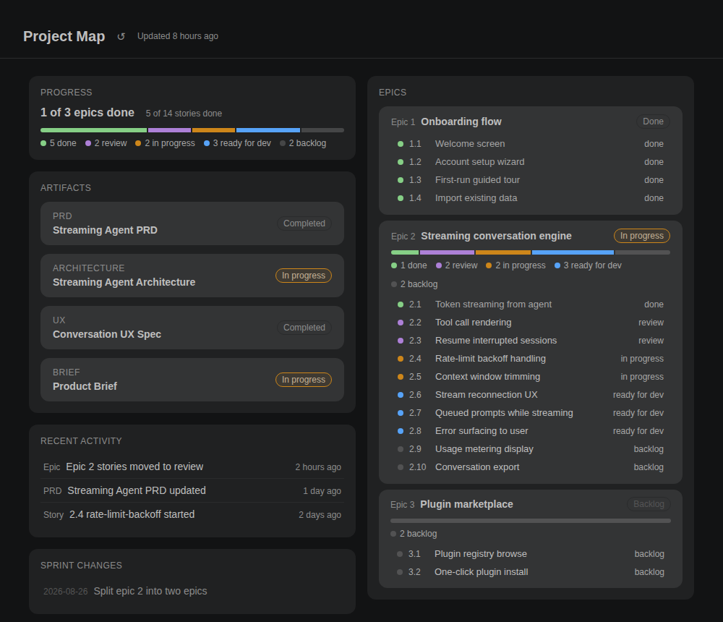Open story 2.5 Context window trimming
Image resolution: width=723 pixels, height=622 pixels.
530,377
